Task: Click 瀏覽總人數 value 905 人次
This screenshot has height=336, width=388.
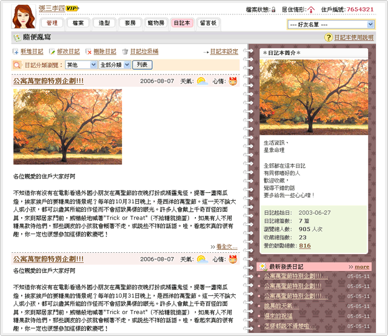Action: tap(310, 229)
